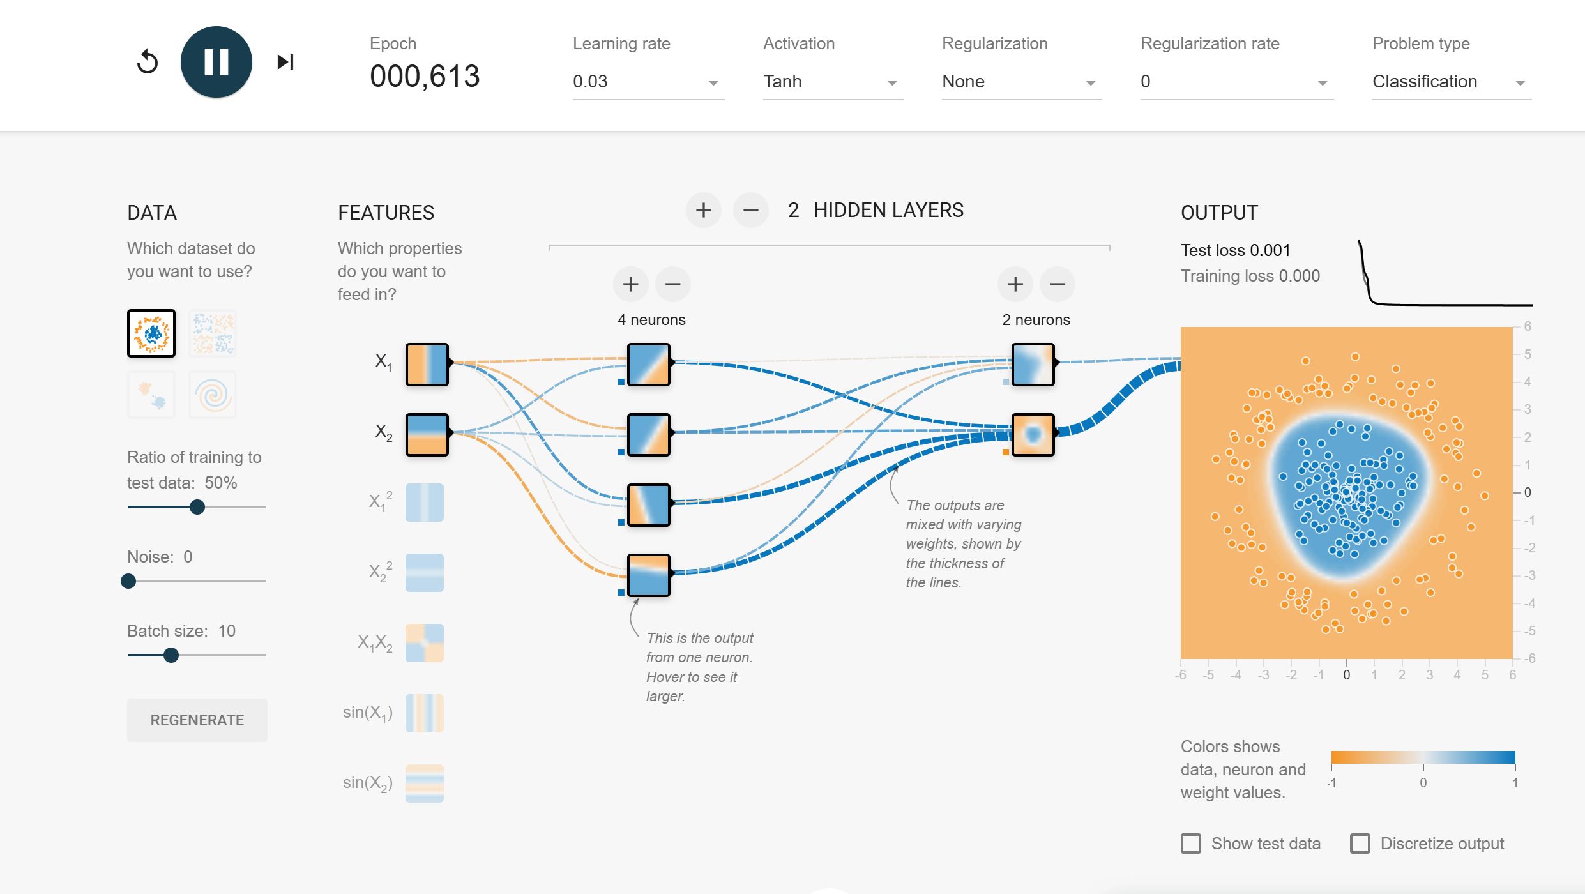Check the Discretize output checkbox
This screenshot has width=1585, height=894.
point(1360,844)
